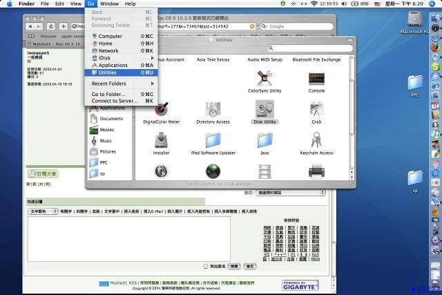This screenshot has width=442, height=295.
Task: Open the Mobile01 RSS link
Action: (123, 283)
